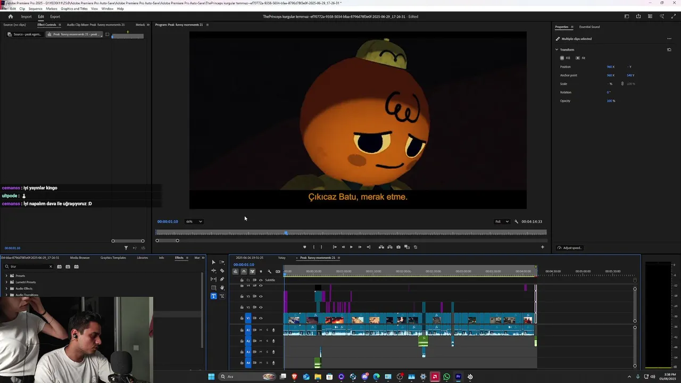Mute audio track A1
Screen dimensions: 681x383
261,330
